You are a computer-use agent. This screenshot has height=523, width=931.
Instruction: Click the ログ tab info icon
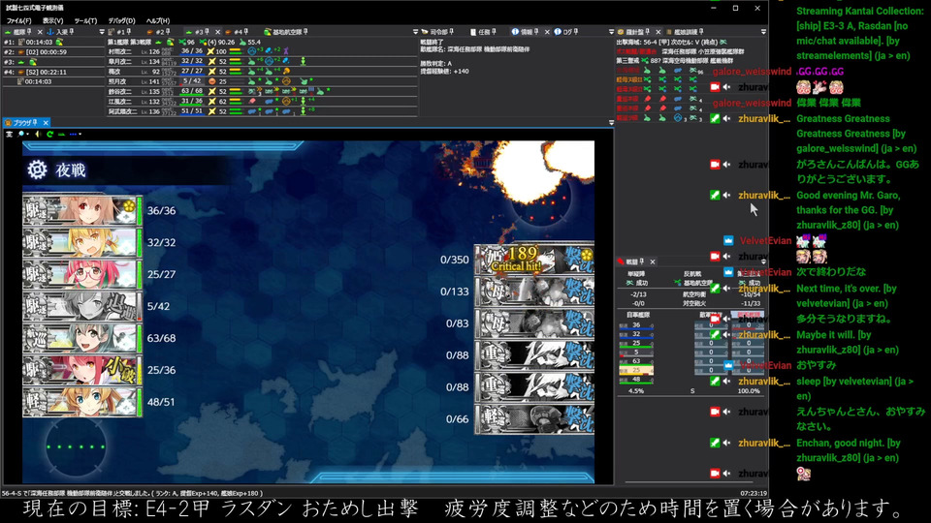click(557, 32)
